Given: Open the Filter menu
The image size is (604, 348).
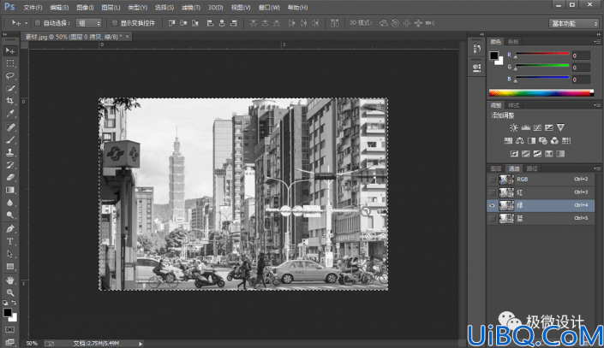Looking at the screenshot, I should [191, 8].
